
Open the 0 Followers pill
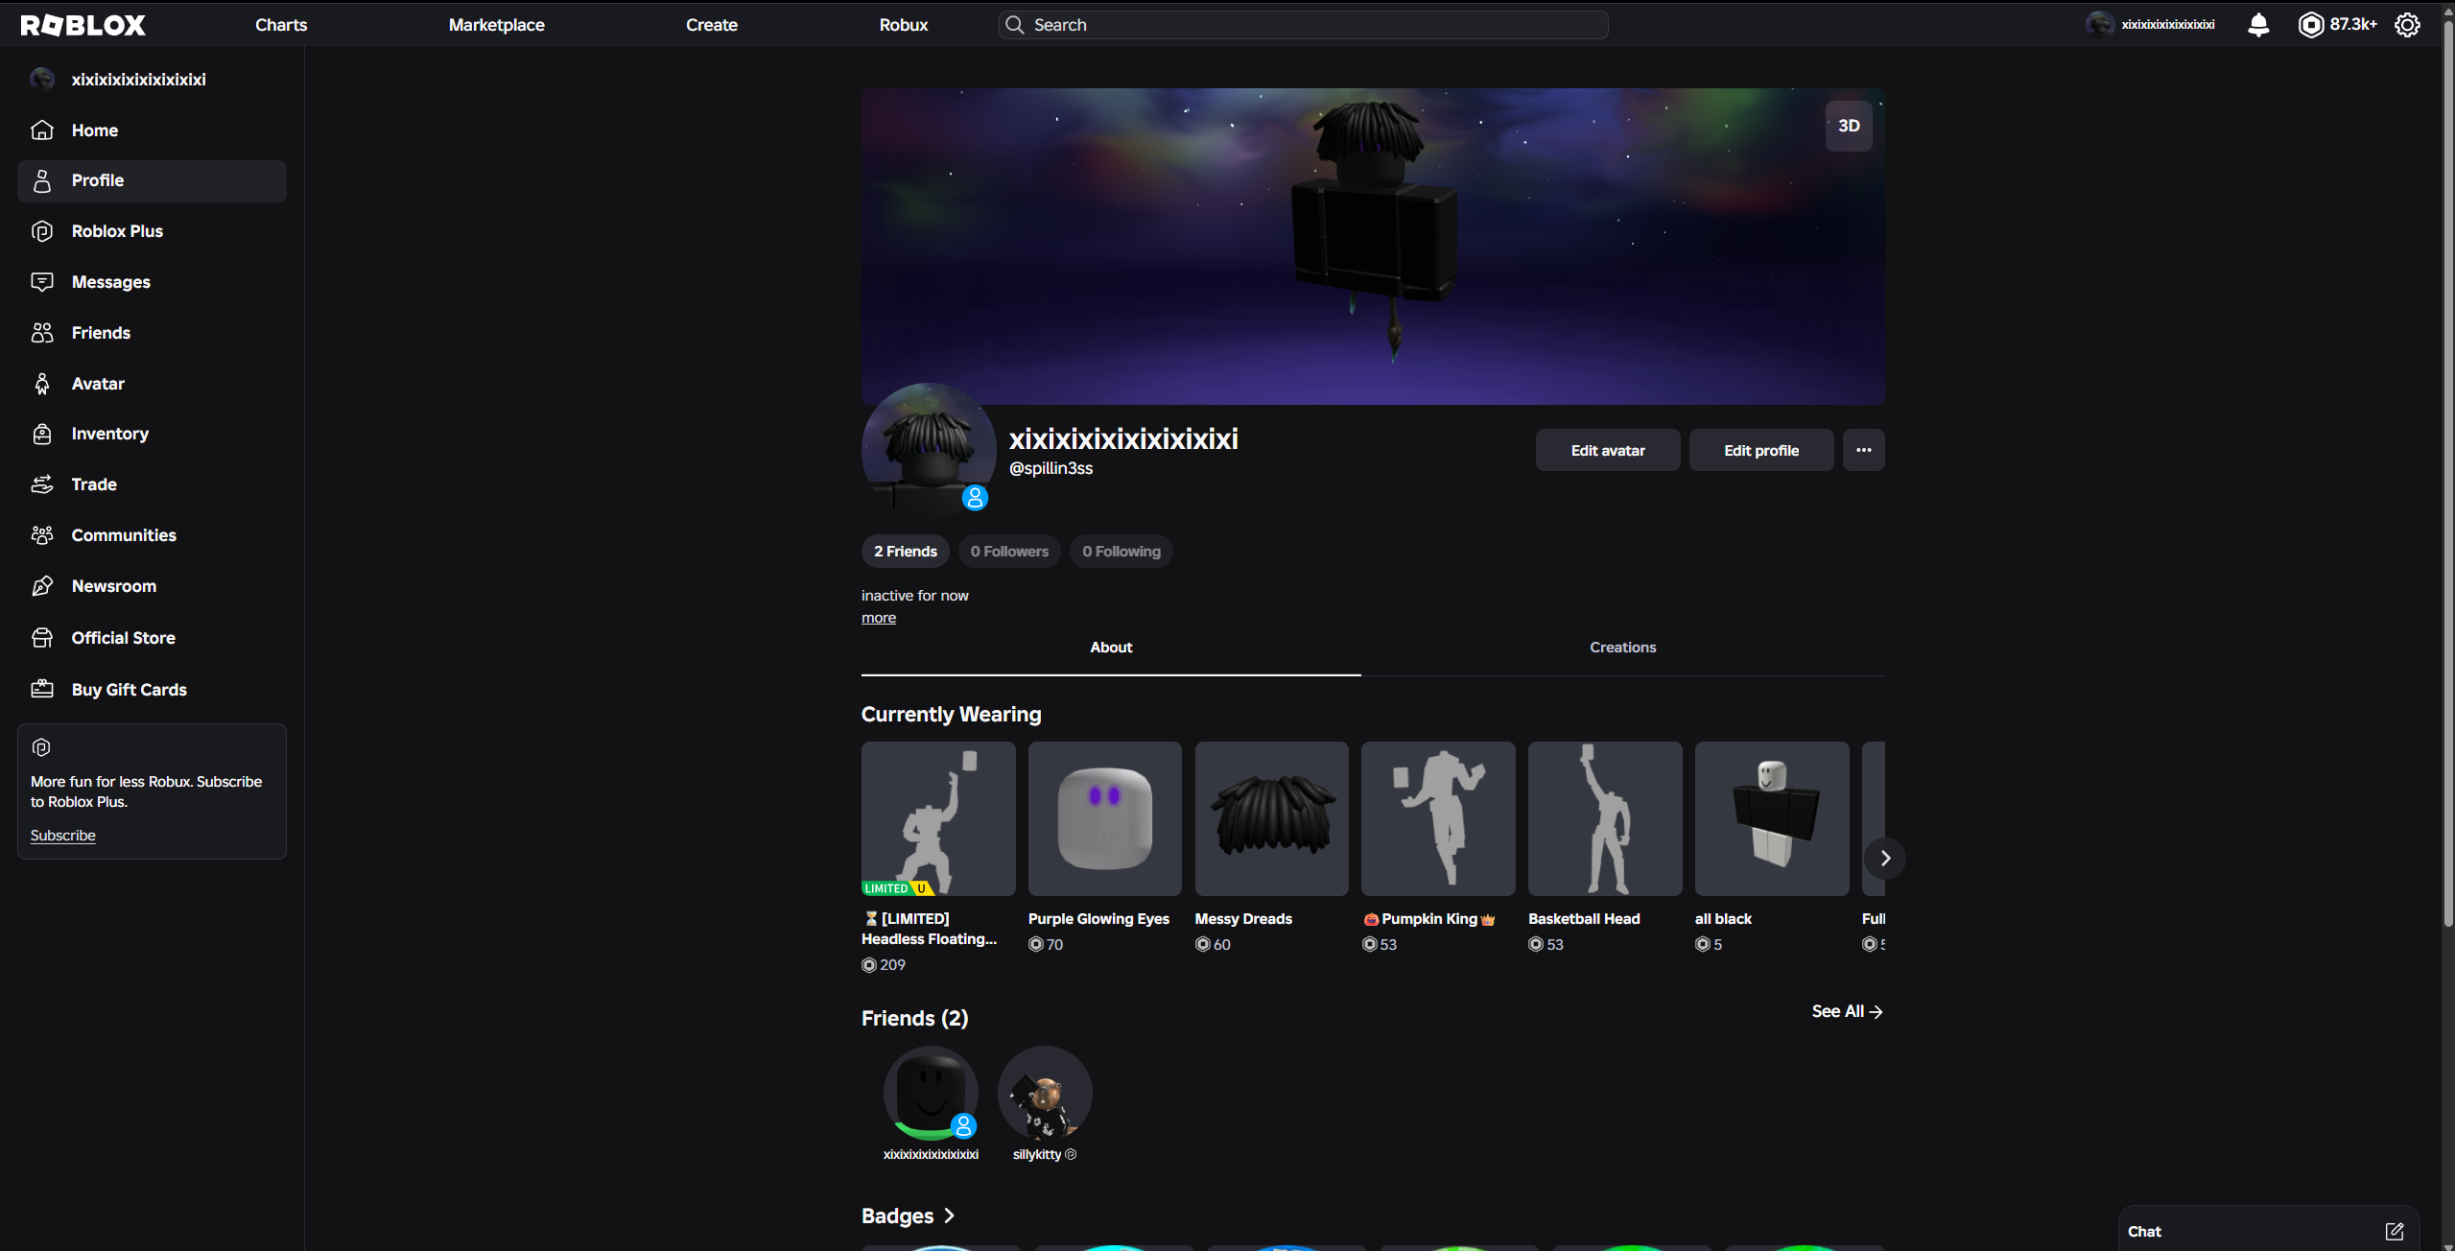click(1009, 552)
